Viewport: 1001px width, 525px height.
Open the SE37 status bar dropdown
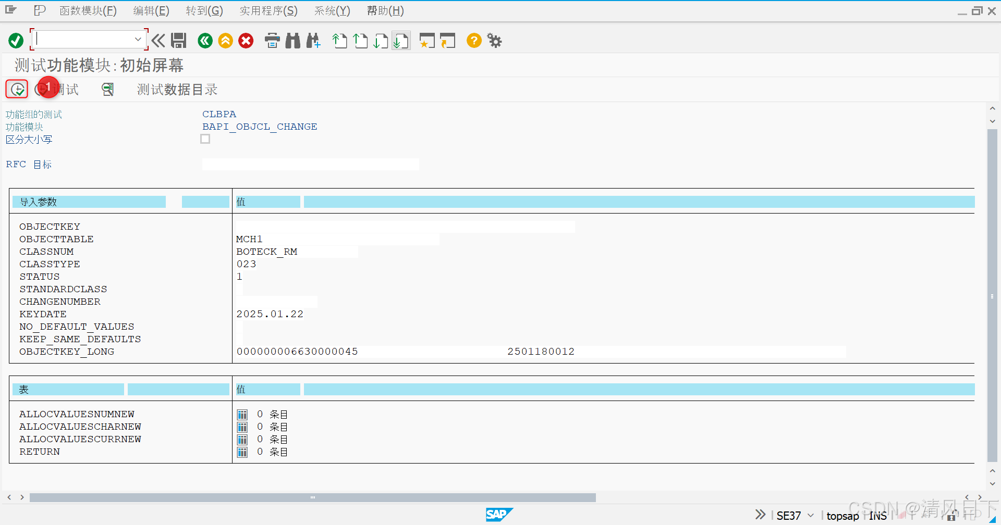click(811, 516)
